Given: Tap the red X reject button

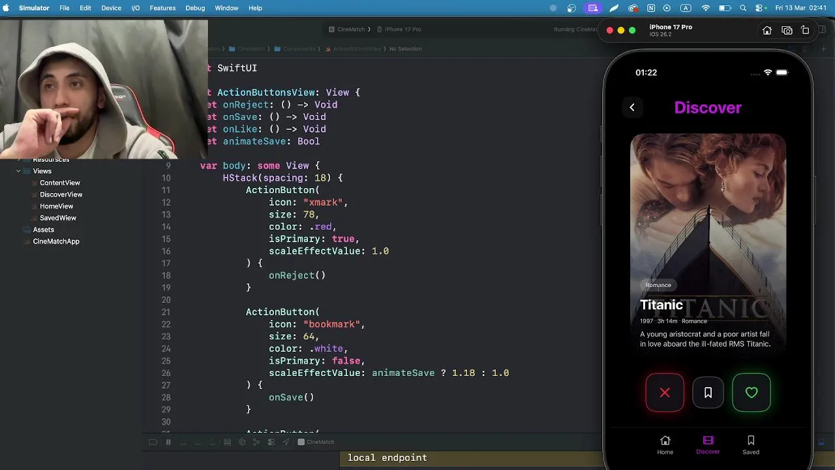Looking at the screenshot, I should tap(665, 392).
